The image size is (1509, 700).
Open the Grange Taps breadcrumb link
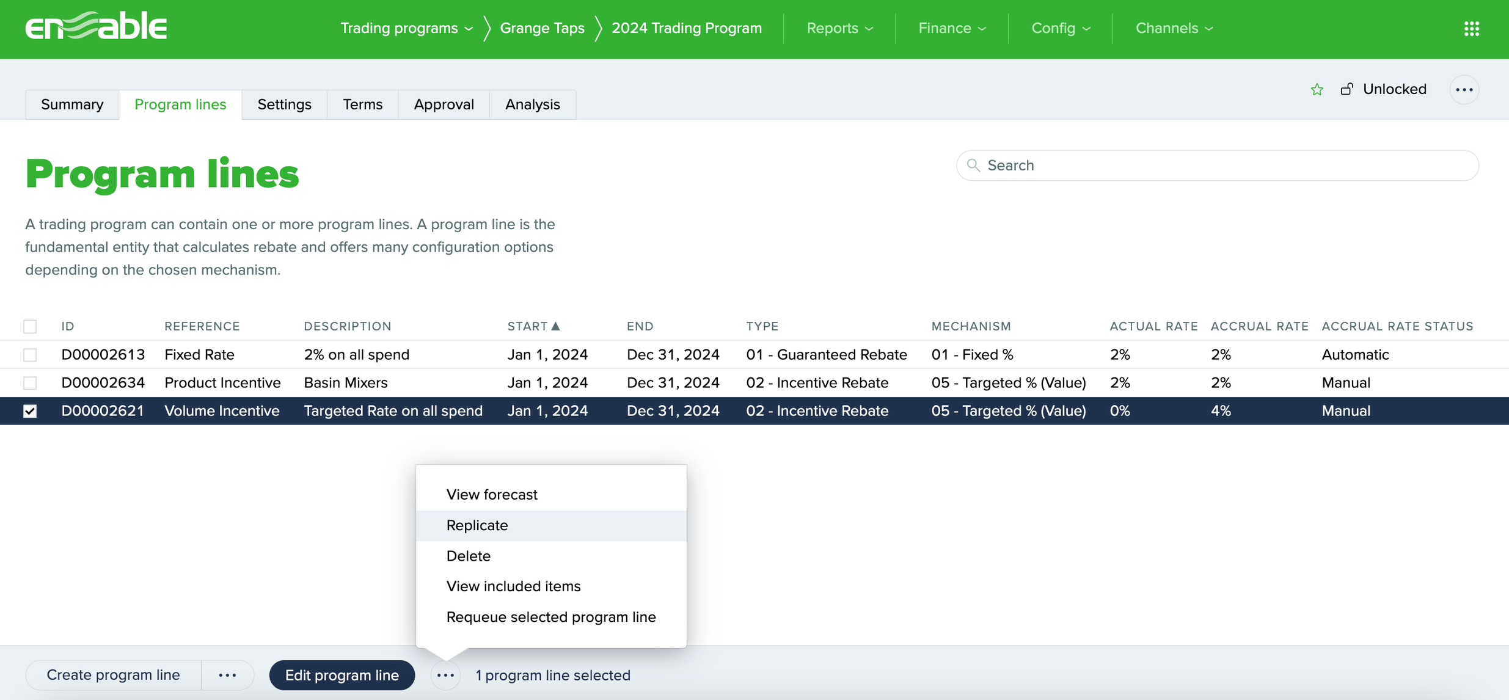pos(542,28)
